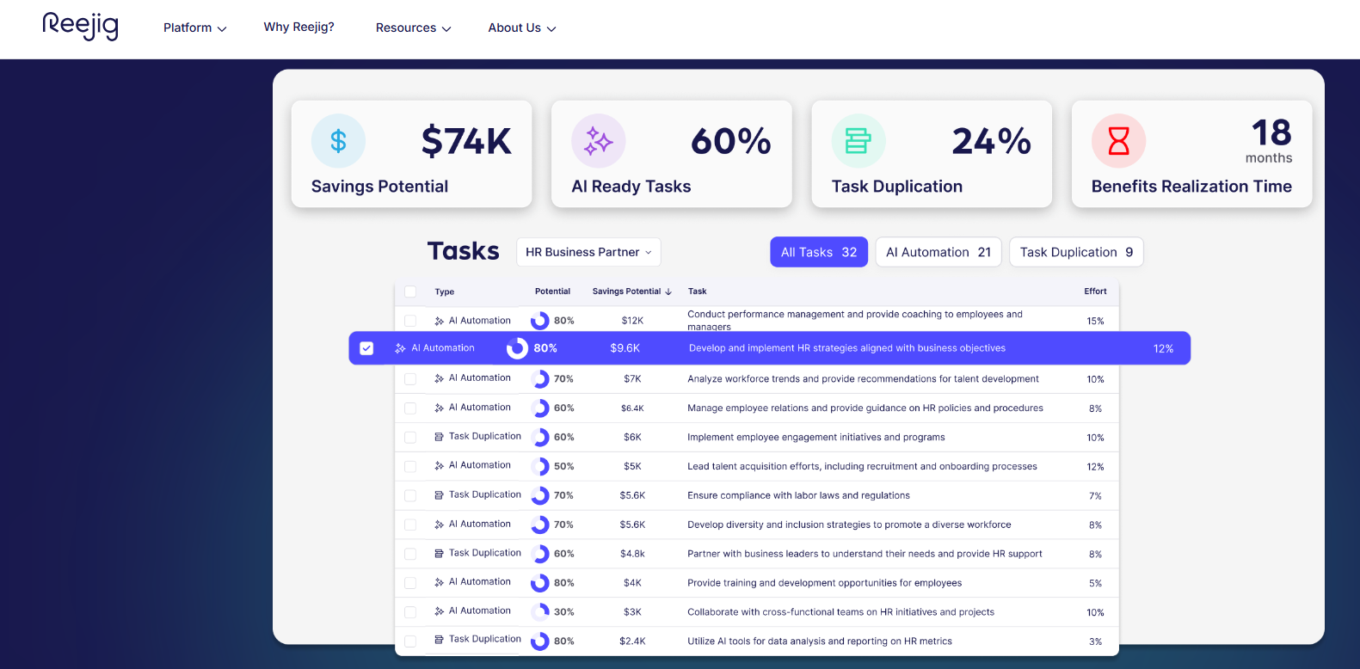Screen dimensions: 1360x669
Task: Click the AI Automation icon in the $12K row
Action: [439, 321]
